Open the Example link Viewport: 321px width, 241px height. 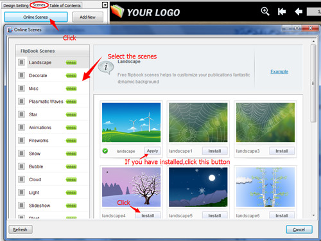pos(279,71)
